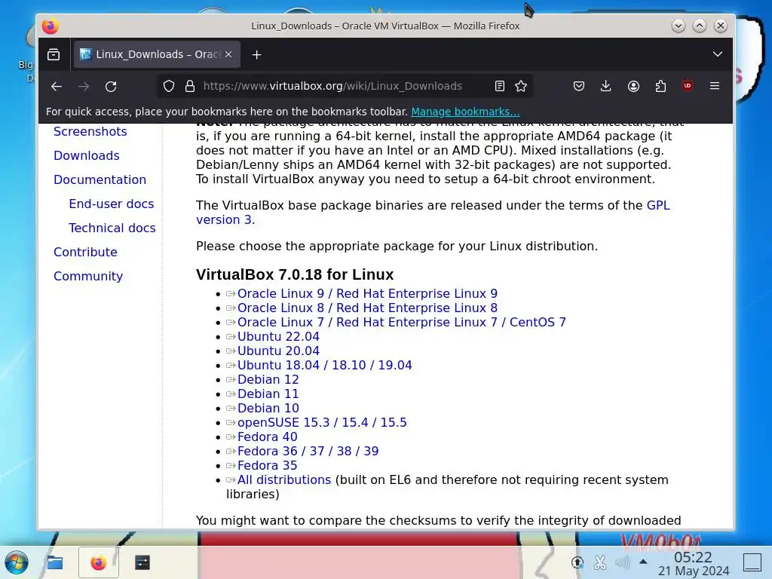Download the Ubuntu 22.04 package

278,336
